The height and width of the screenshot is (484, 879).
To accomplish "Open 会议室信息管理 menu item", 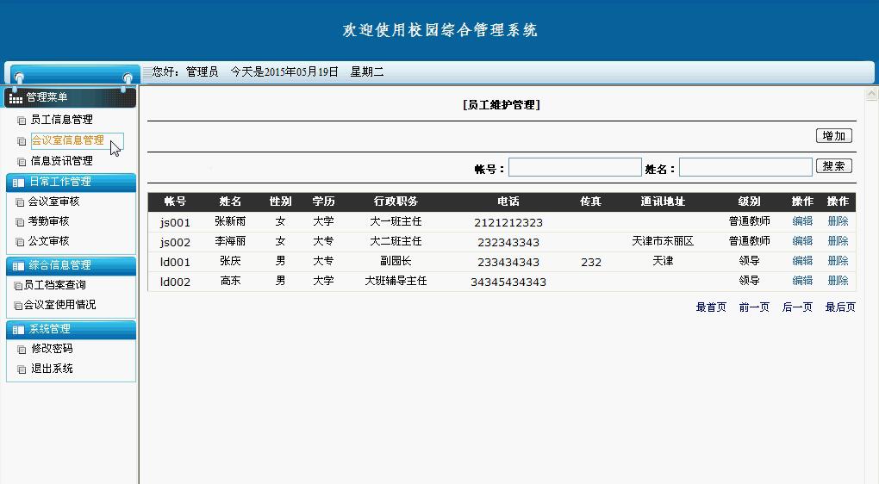I will coord(67,140).
